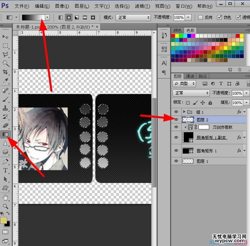This screenshot has width=250, height=246.
Task: Close the 未标题-1.psd document tab
Action: click(x=97, y=27)
